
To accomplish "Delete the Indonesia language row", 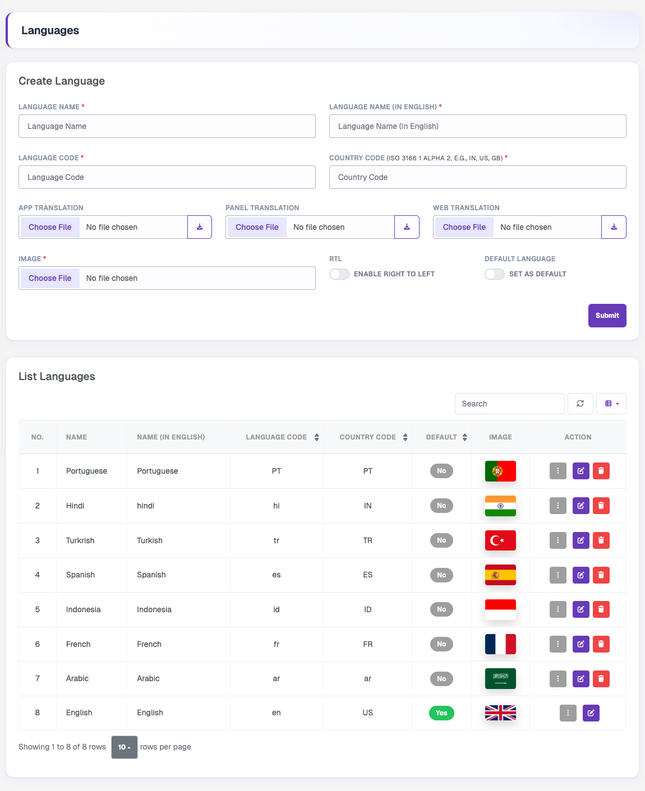I will coord(601,609).
